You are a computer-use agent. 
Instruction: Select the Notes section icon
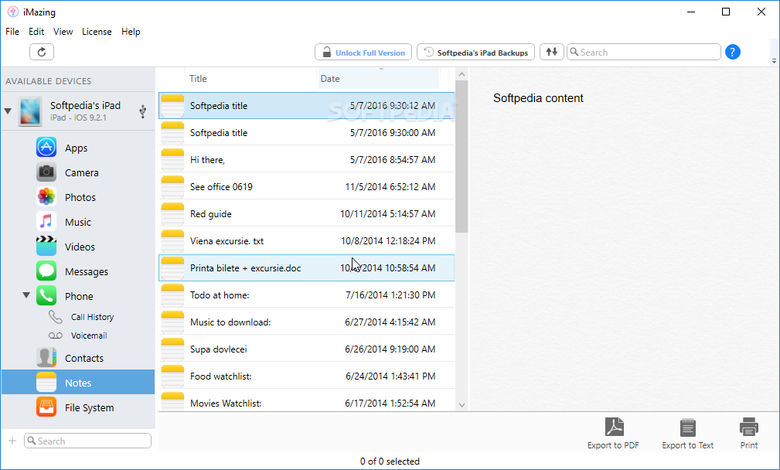46,383
